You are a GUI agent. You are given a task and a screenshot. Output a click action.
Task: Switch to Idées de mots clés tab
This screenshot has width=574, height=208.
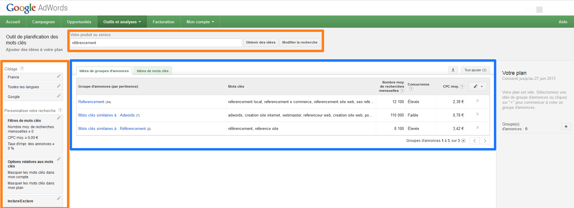tap(152, 71)
